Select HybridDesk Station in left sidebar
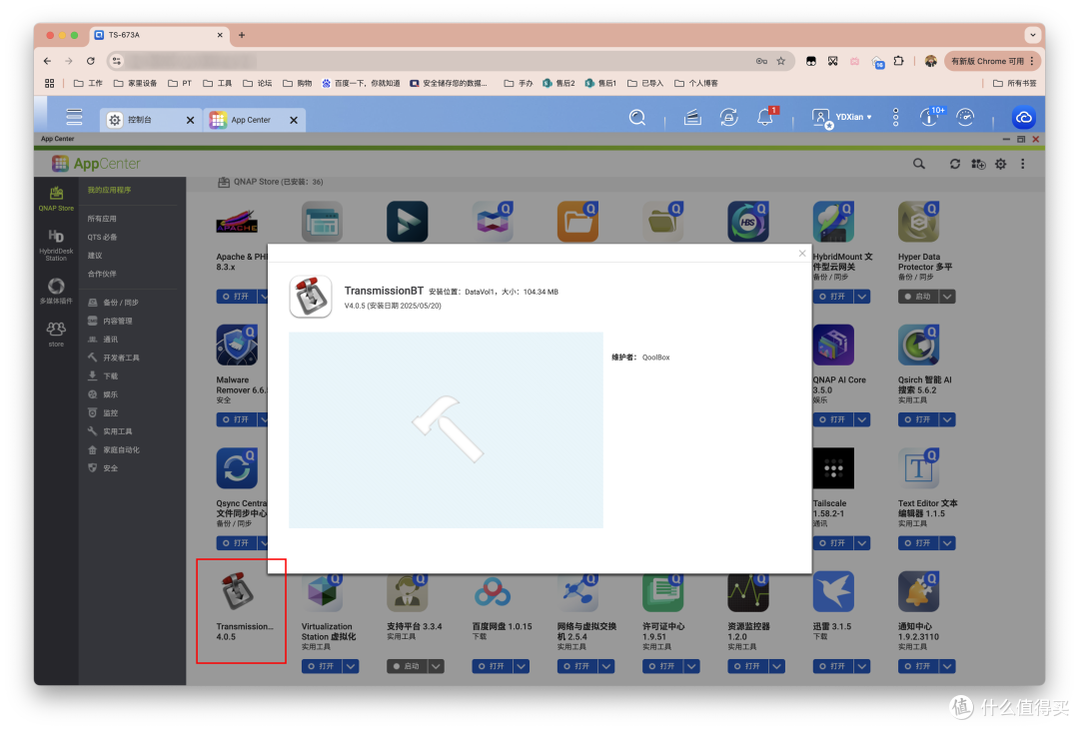Viewport: 1079px width, 730px height. [56, 245]
